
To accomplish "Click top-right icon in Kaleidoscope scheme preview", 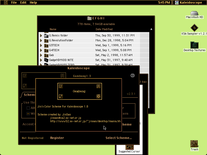I will click(63, 76).
